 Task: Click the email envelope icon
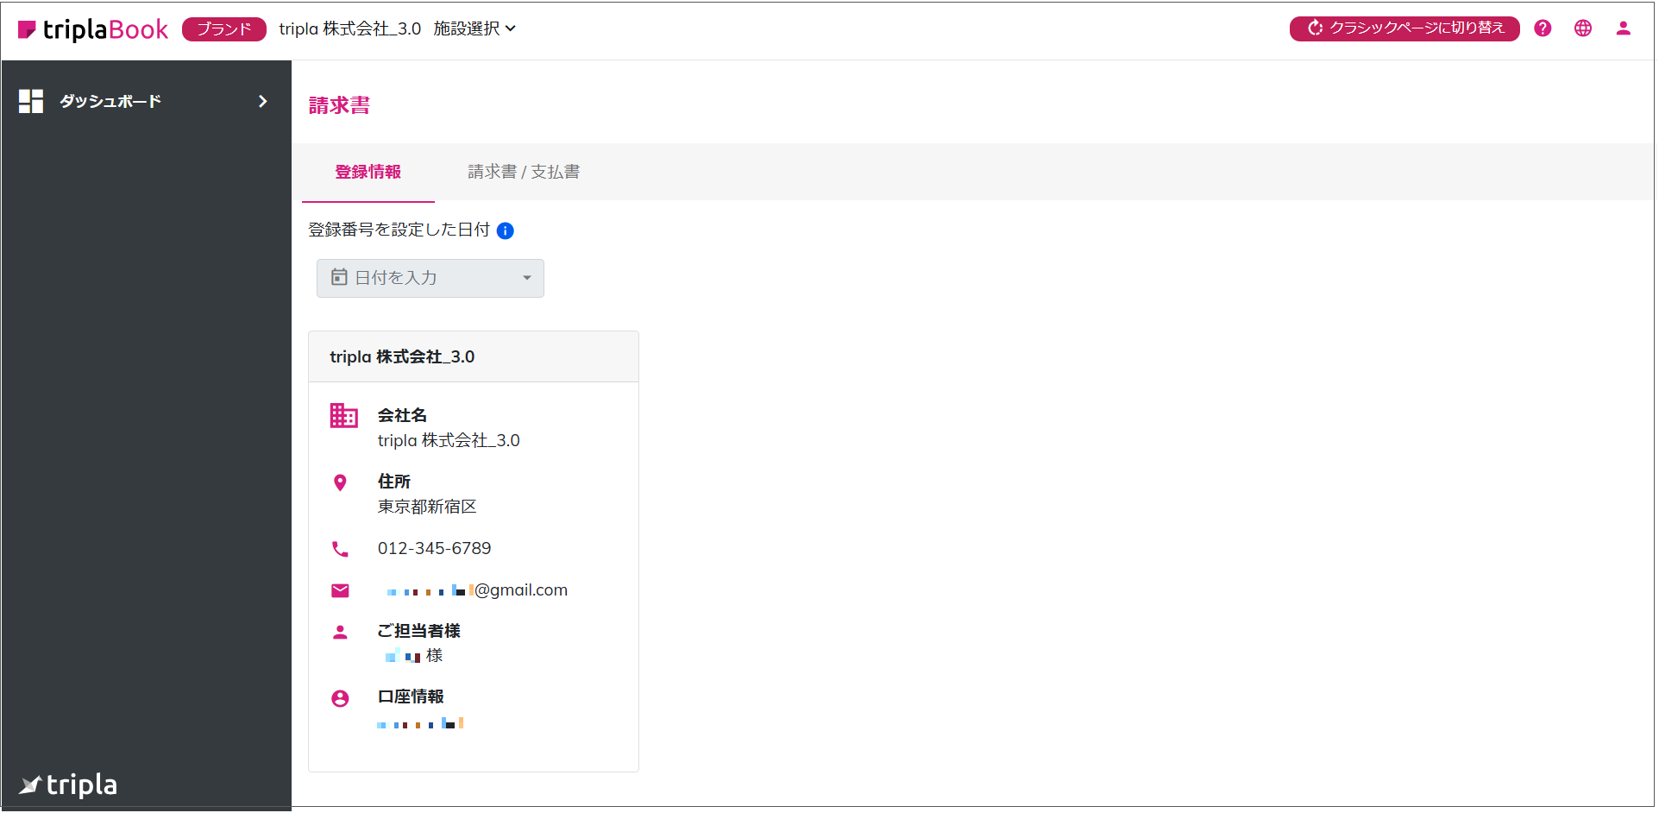click(340, 590)
